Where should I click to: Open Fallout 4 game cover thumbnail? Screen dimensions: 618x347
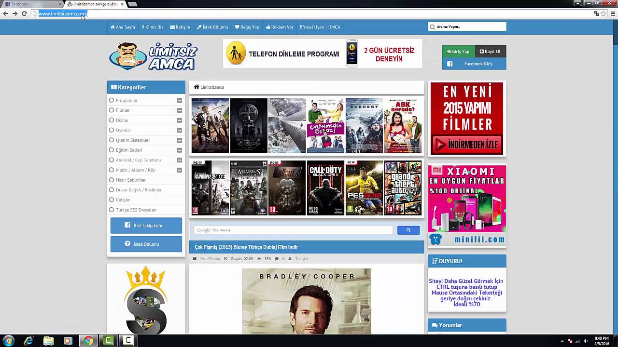[x=287, y=188]
